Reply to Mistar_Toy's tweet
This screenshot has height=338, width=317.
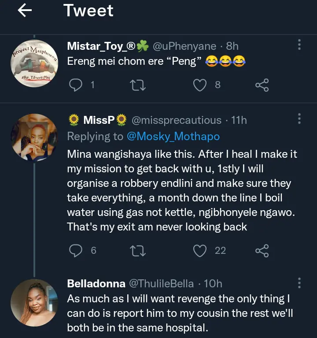pyautogui.click(x=76, y=85)
